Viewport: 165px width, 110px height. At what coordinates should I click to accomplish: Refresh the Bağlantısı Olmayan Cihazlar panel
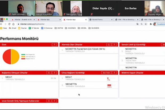tap(49, 73)
